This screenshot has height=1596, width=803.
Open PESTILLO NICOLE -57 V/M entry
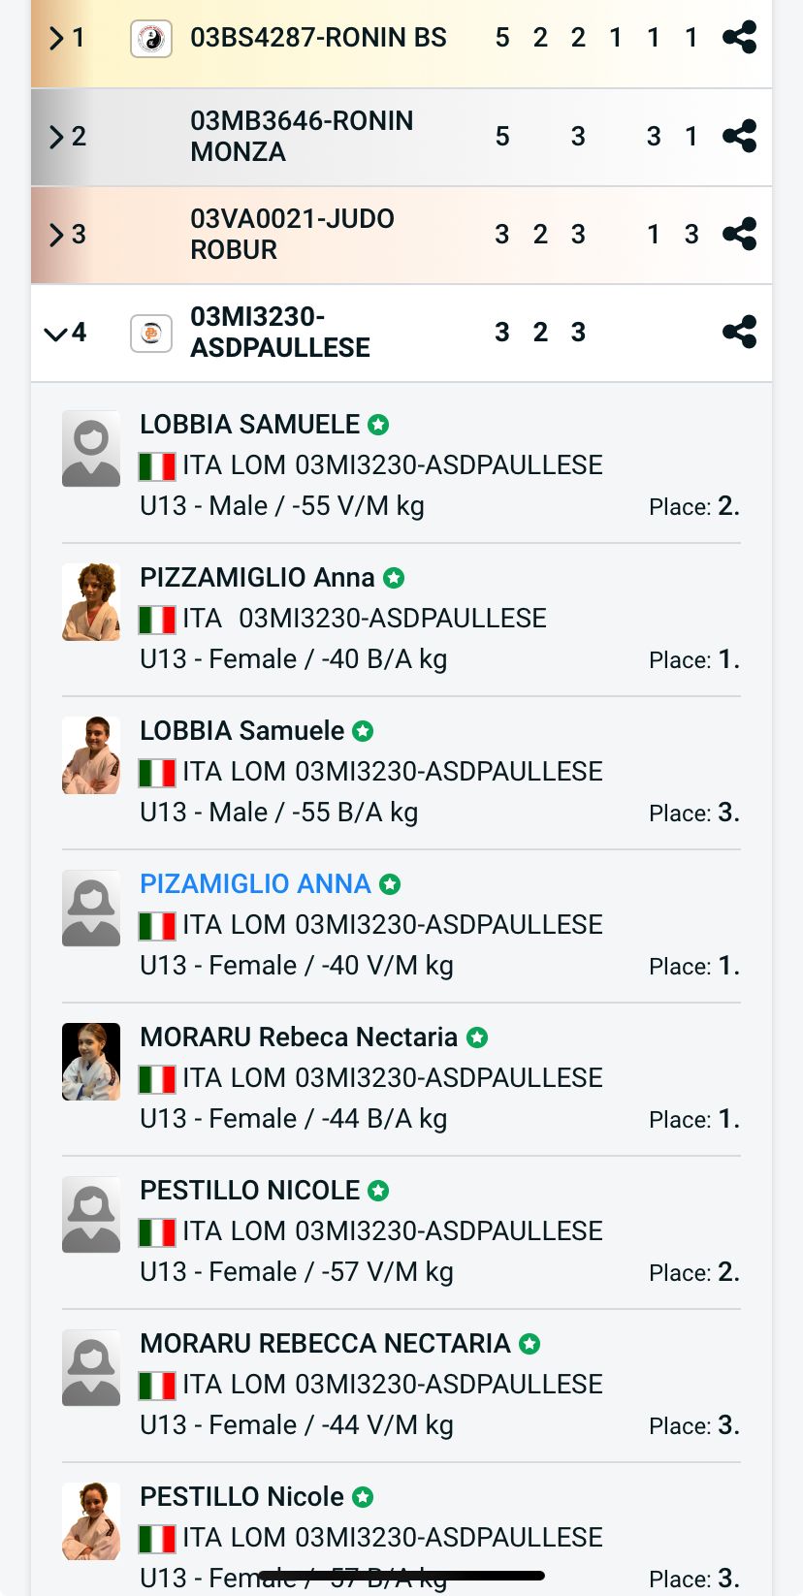click(401, 1232)
